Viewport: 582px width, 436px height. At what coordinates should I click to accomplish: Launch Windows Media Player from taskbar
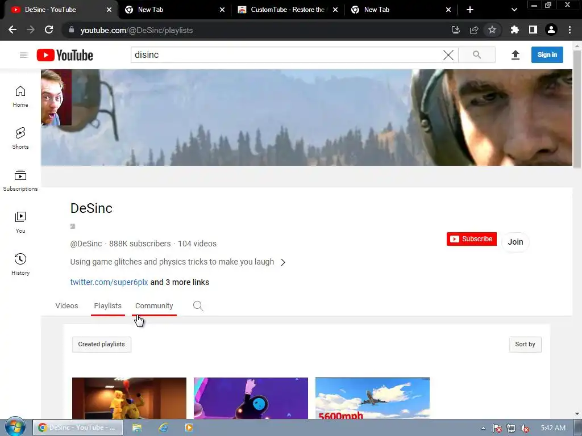pyautogui.click(x=189, y=428)
